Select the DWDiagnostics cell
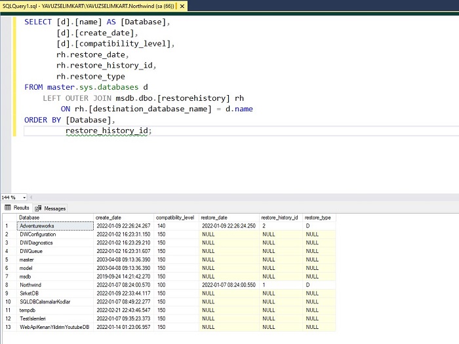 (55, 243)
